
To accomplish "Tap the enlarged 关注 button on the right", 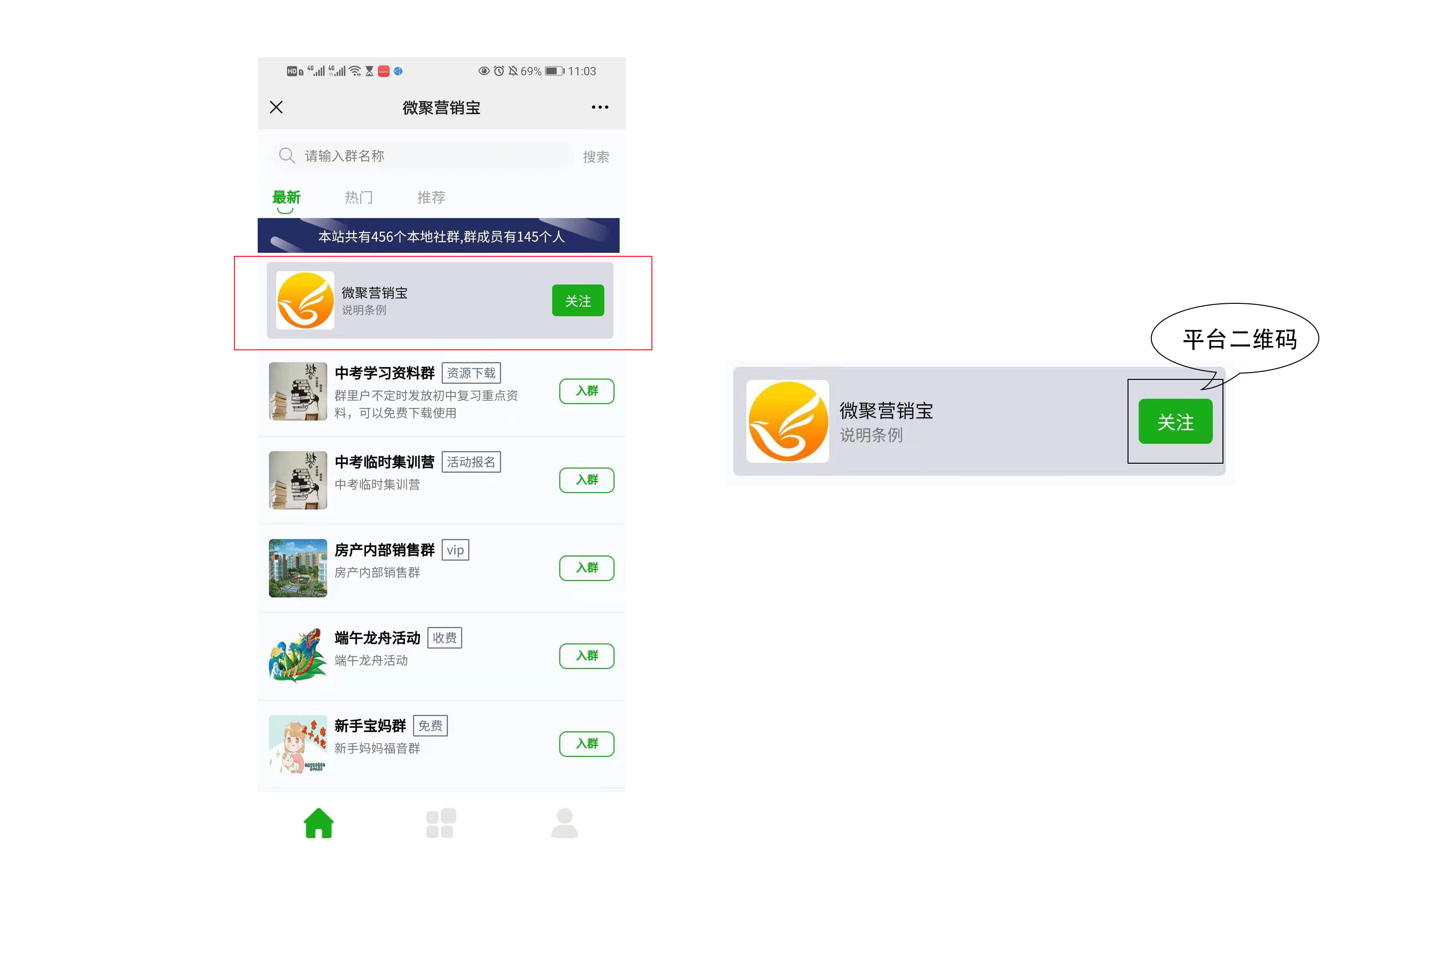I will [1175, 421].
